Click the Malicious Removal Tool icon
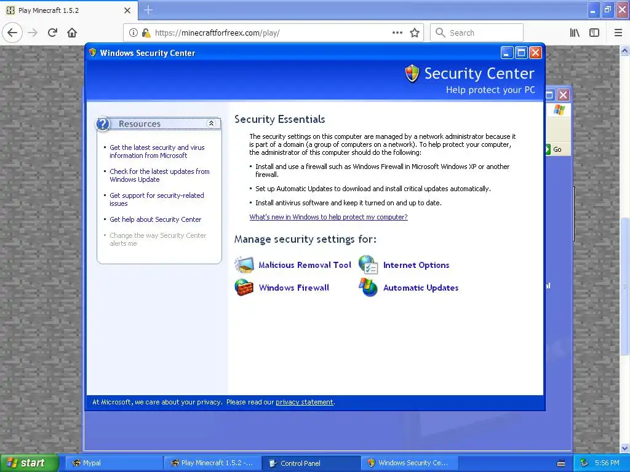 click(244, 265)
